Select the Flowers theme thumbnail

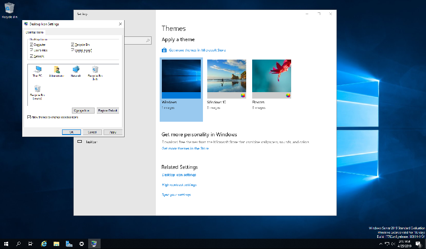[x=271, y=77]
